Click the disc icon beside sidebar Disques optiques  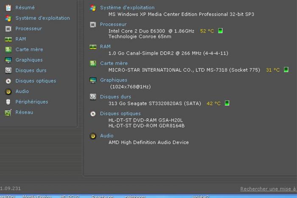point(8,81)
